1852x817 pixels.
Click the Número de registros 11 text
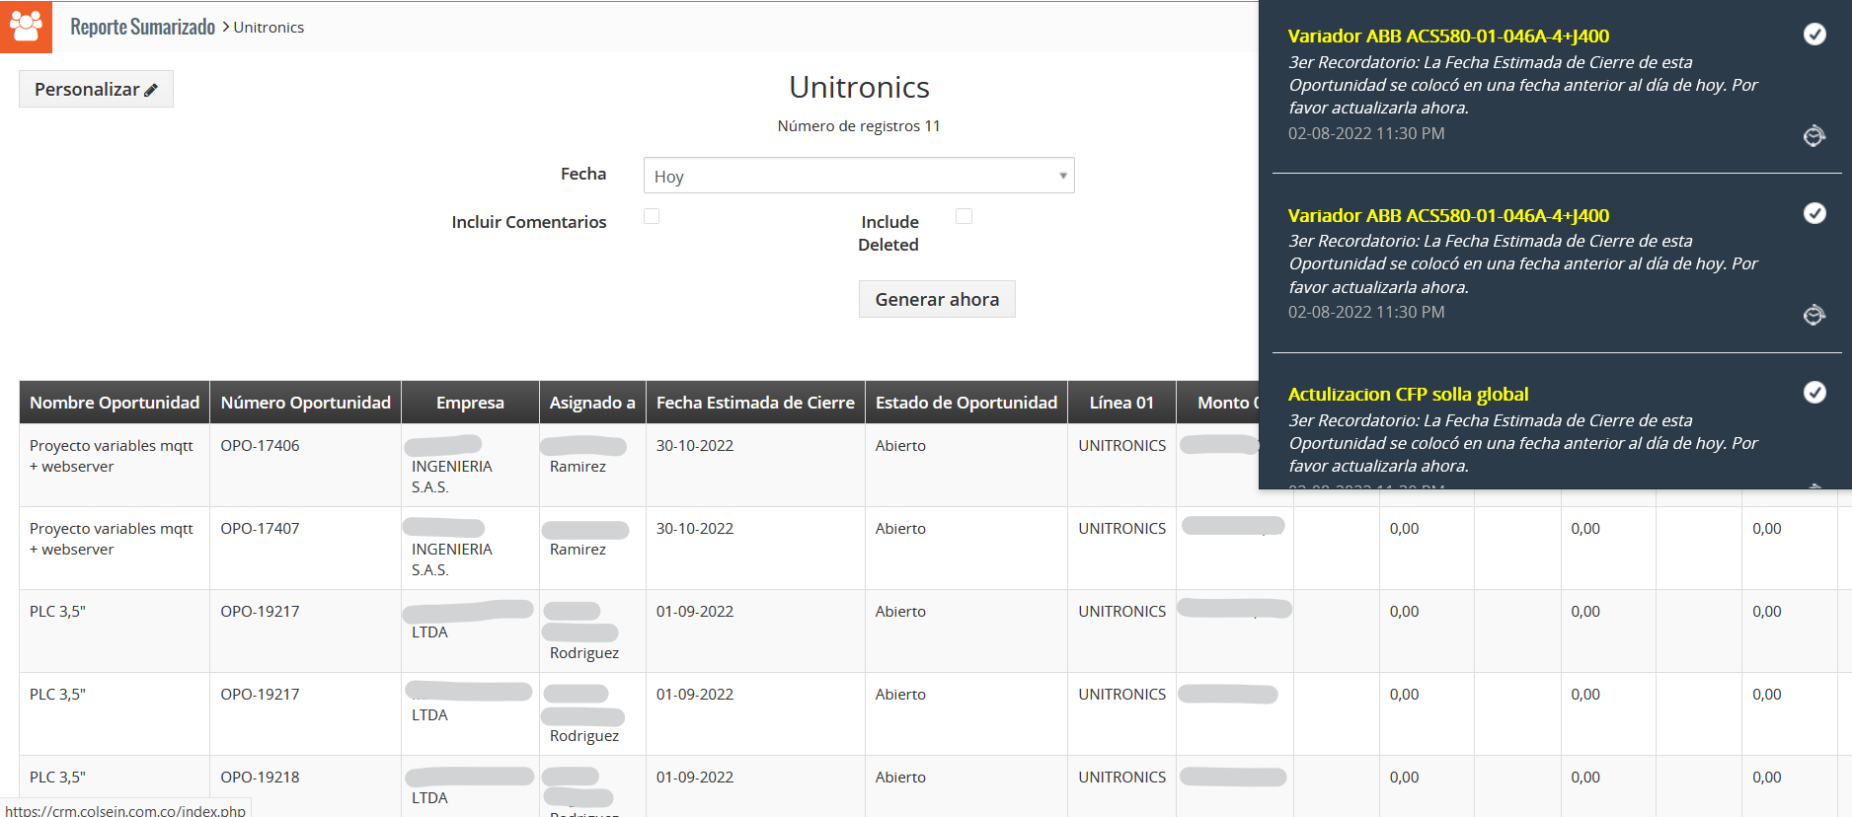[859, 126]
